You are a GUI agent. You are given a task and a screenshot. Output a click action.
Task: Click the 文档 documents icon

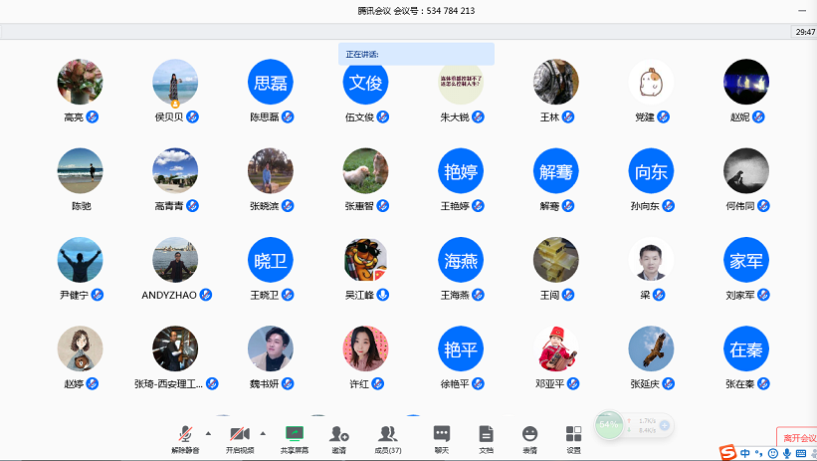click(486, 434)
